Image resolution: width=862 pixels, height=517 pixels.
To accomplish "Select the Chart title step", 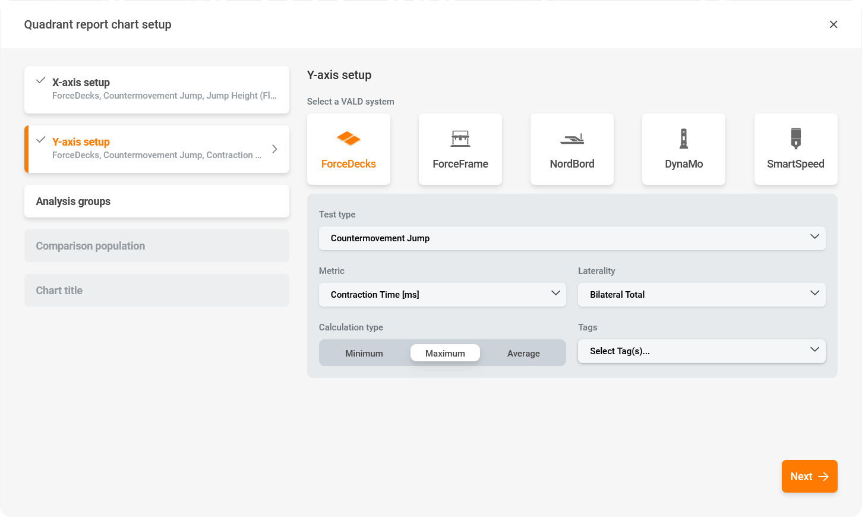I will (157, 291).
